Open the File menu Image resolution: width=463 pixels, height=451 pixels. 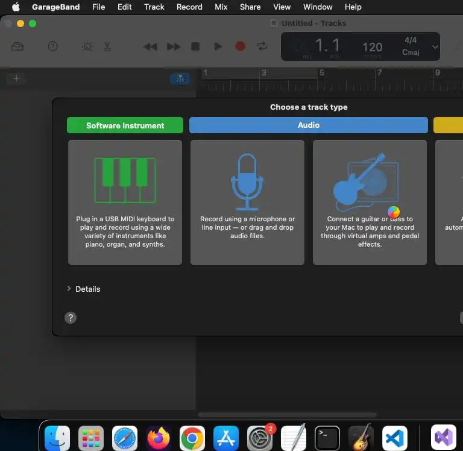point(99,7)
